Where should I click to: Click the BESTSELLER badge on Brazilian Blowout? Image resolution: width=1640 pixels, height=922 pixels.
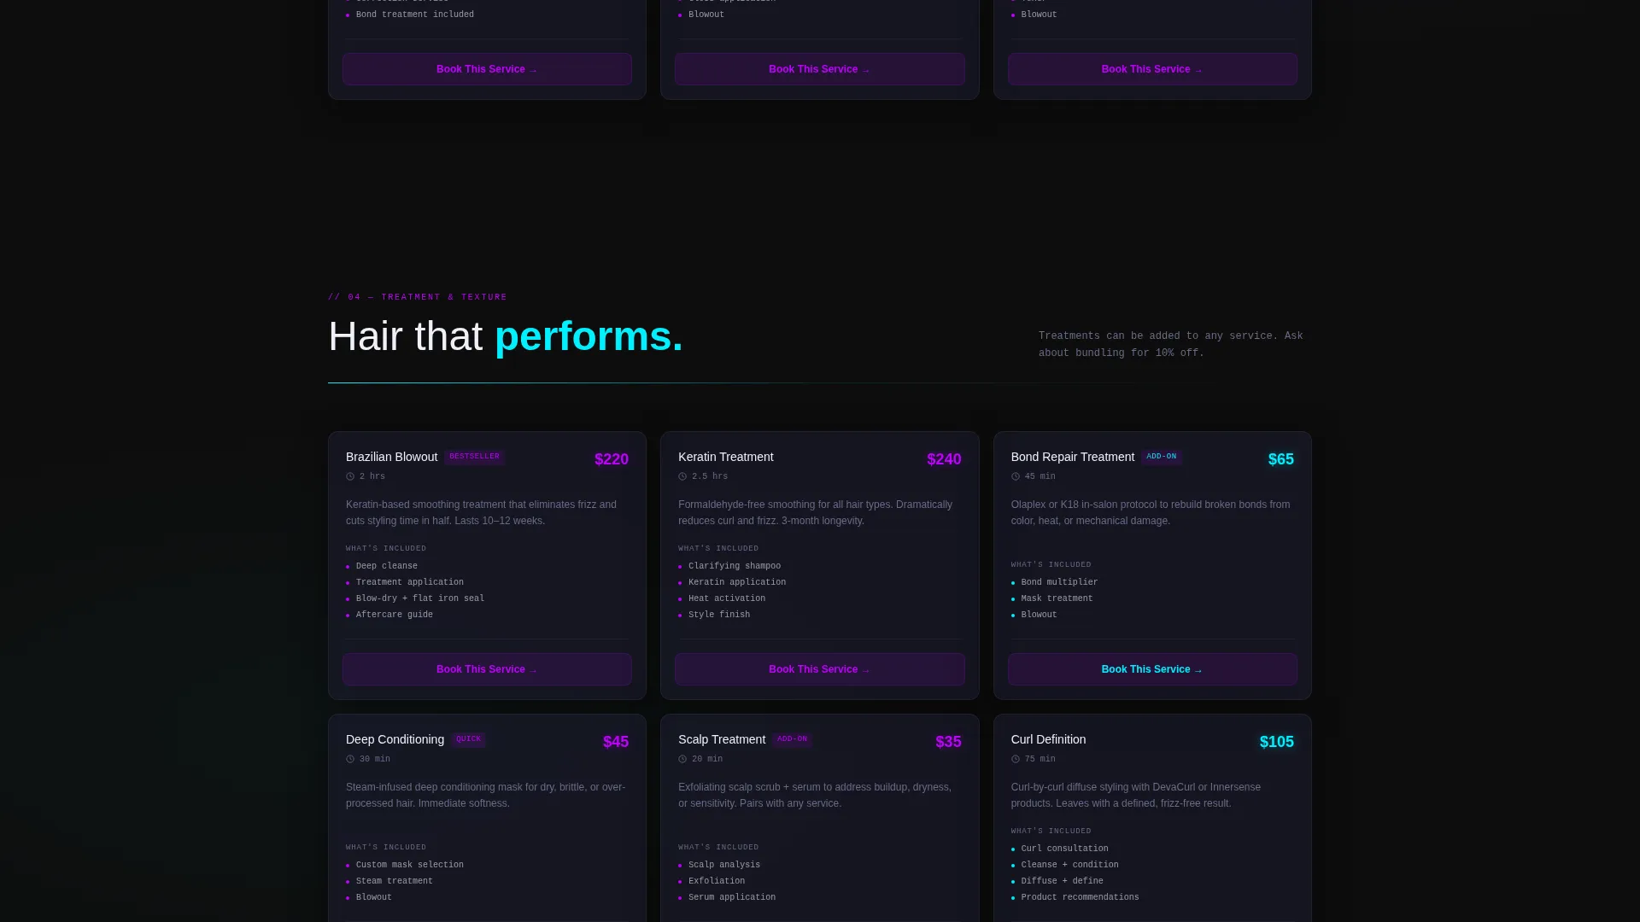[x=474, y=457]
